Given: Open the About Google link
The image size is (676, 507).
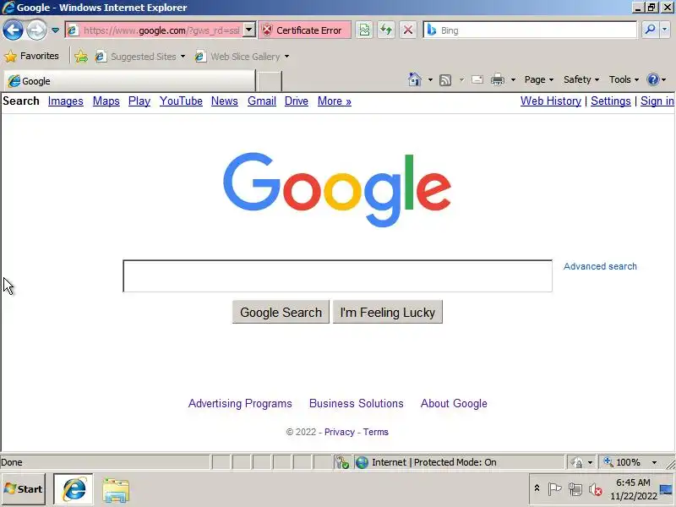Looking at the screenshot, I should point(454,404).
